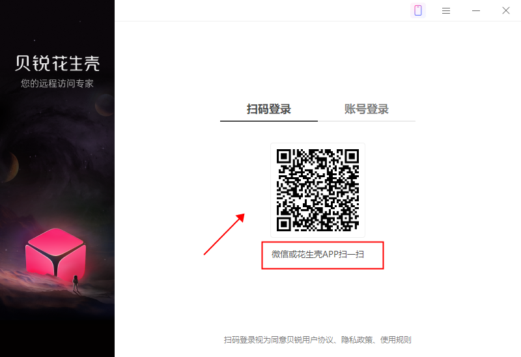Click the crescent planet at sidebar left edge
The width and height of the screenshot is (521, 357).
click(9, 167)
